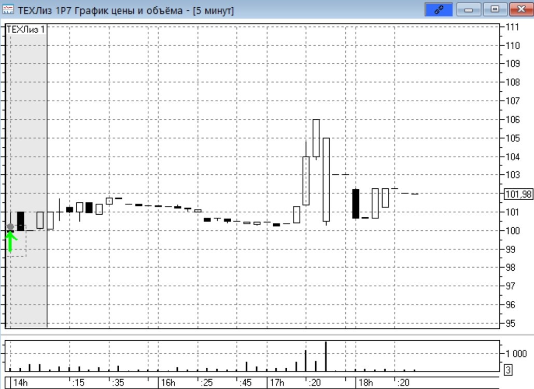Click the :20 label after 17h
The height and width of the screenshot is (389, 534).
(315, 383)
